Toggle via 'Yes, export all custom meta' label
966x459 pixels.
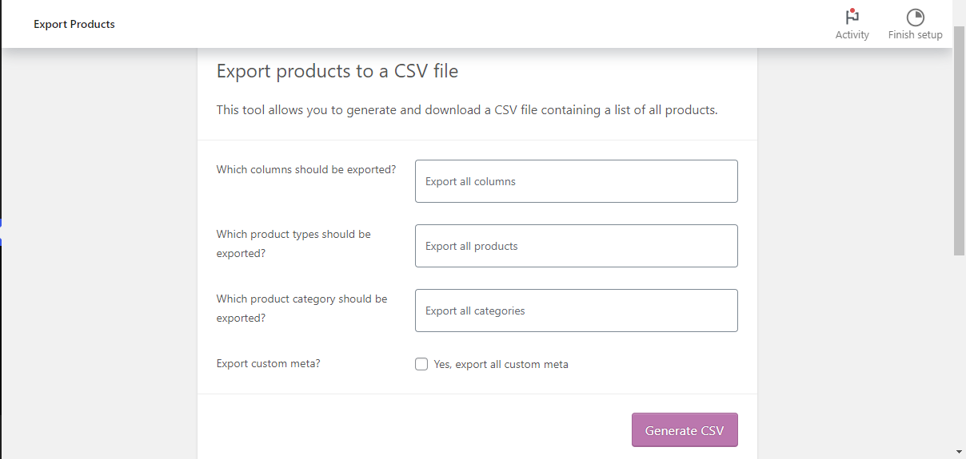tap(501, 364)
